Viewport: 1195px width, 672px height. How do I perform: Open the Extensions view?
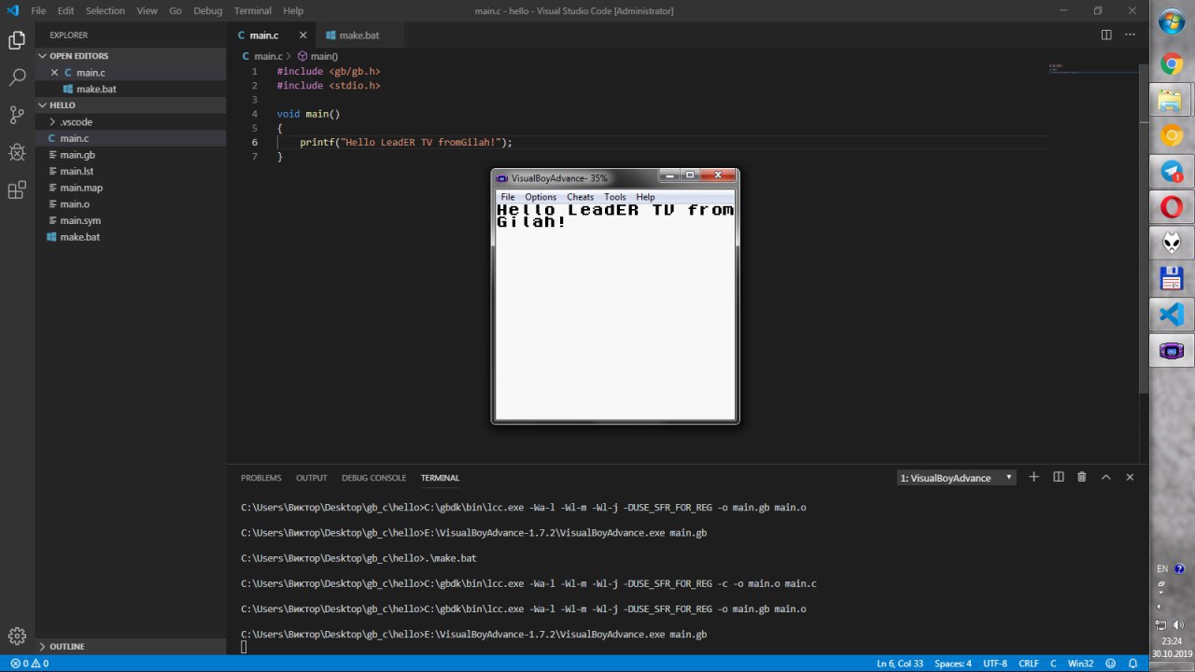point(17,190)
